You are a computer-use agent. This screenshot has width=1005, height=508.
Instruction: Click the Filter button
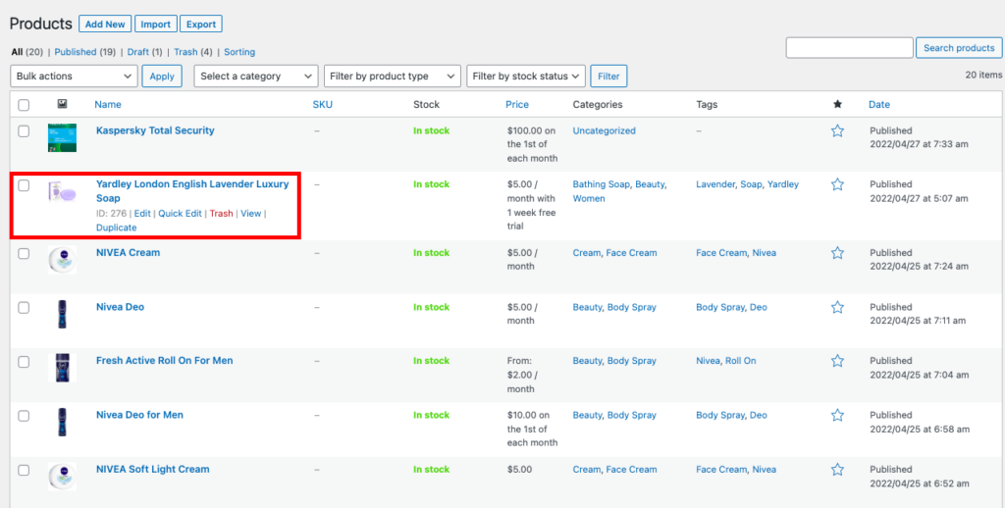pos(608,76)
